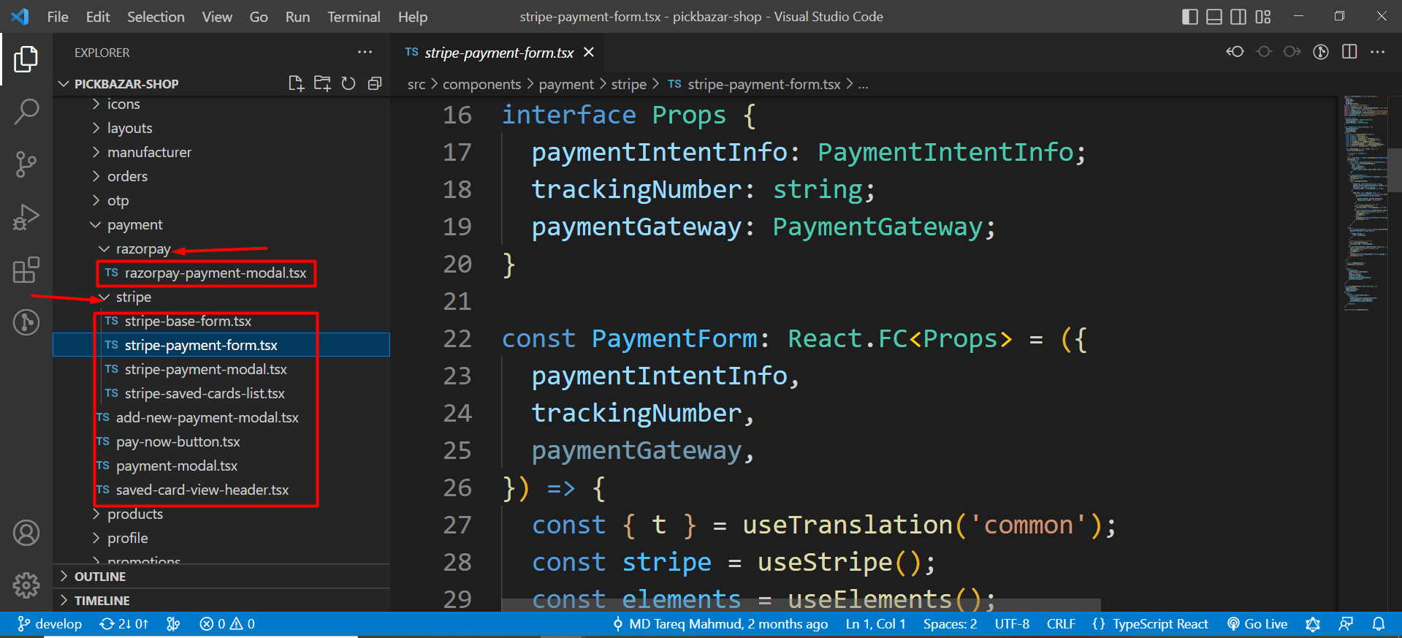
Task: Open the Extensions view
Action: coord(26,270)
